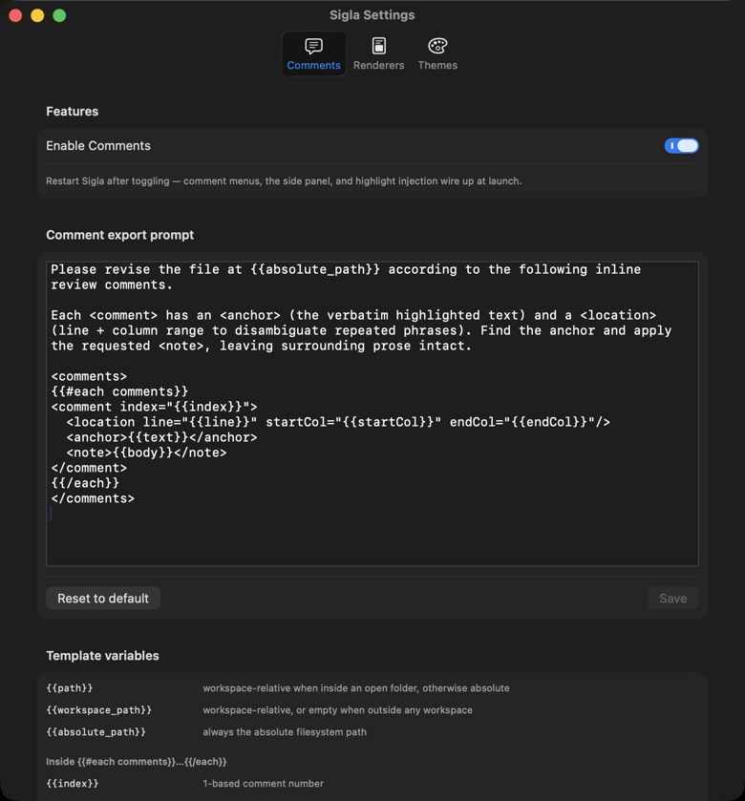Click the {{absolute_path}} variable in the list
This screenshot has height=801, width=745.
coord(96,732)
